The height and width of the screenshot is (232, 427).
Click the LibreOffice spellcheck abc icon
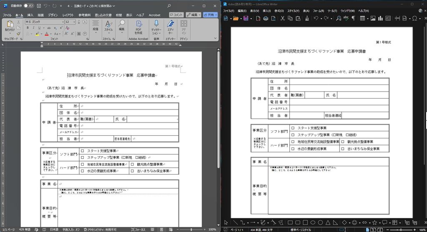(346, 18)
